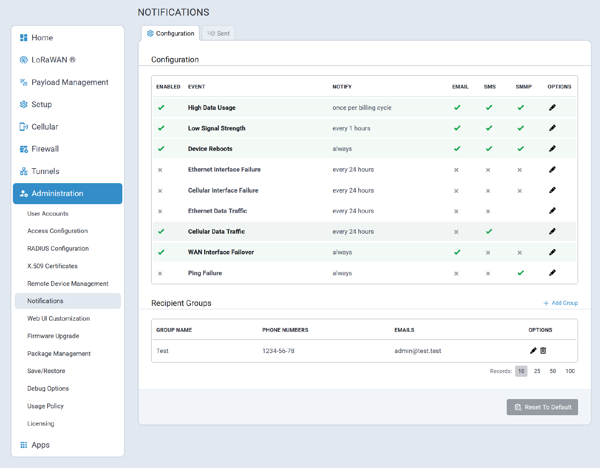Expand the Cellular menu section

pos(45,127)
